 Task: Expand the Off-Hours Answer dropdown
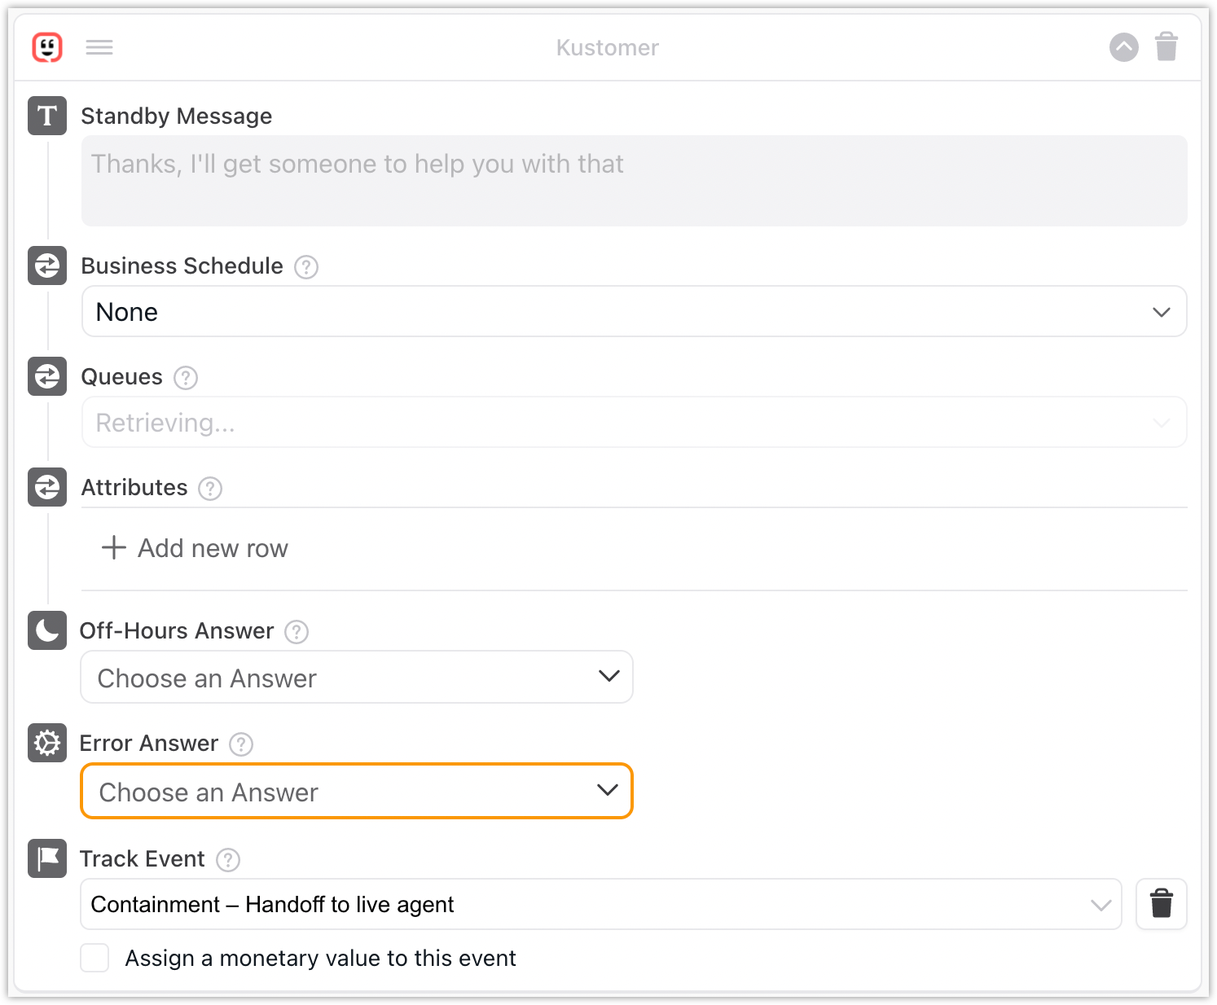357,677
